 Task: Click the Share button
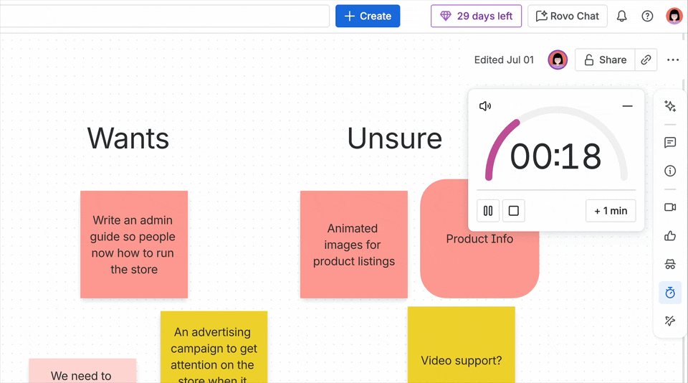click(605, 60)
